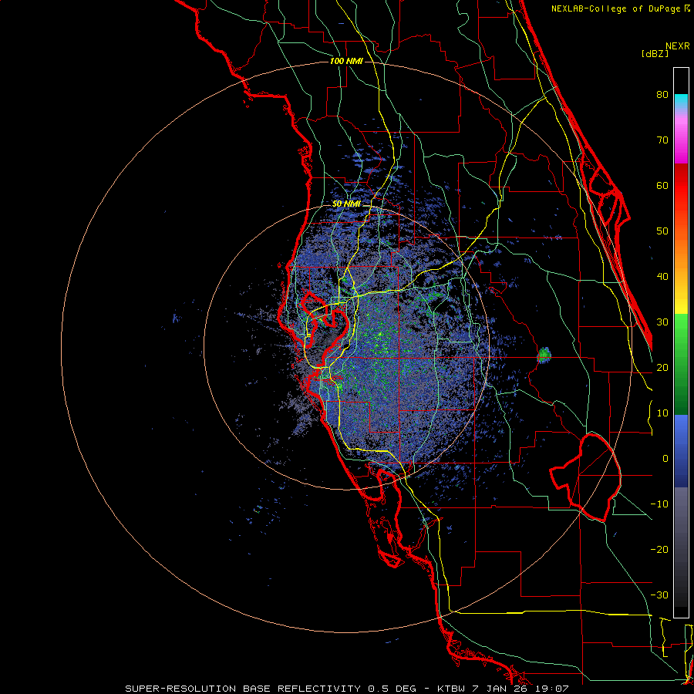Click the 100 NMI range ring label

coord(346,61)
